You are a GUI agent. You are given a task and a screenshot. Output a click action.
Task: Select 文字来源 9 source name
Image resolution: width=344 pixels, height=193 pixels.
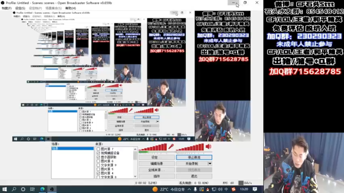tap(109, 165)
